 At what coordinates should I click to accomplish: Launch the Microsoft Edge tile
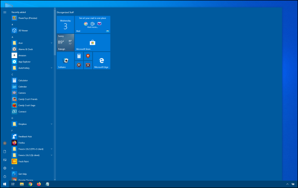tap(101, 60)
